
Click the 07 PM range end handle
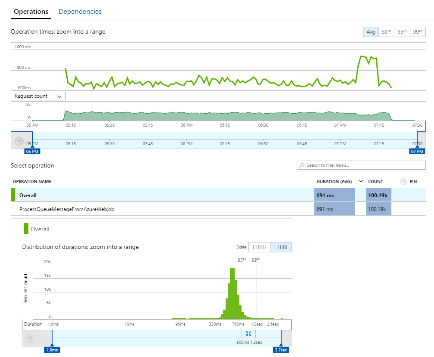(x=417, y=152)
